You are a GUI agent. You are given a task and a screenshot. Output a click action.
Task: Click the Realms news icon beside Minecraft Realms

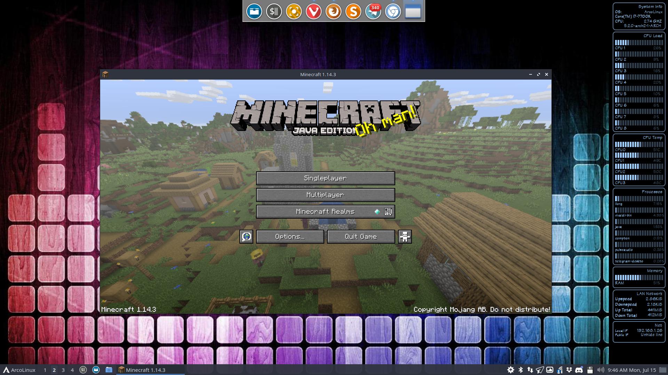pos(387,211)
